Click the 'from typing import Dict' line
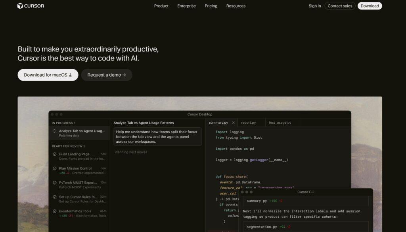The height and width of the screenshot is (232, 406). [x=238, y=138]
